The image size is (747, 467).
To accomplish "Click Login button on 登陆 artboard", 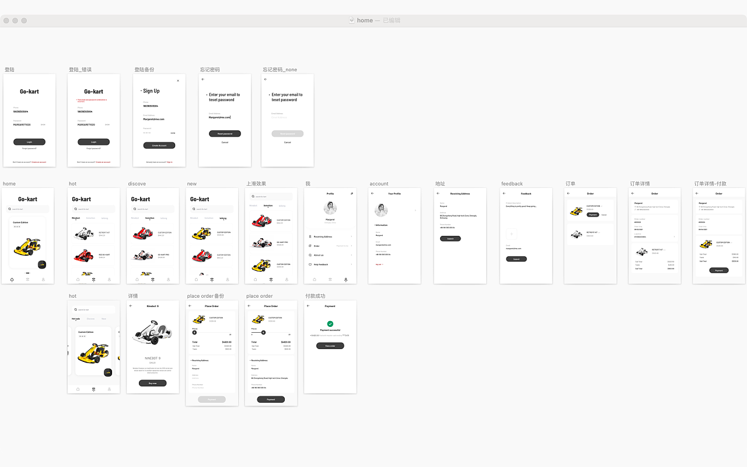I will click(29, 142).
